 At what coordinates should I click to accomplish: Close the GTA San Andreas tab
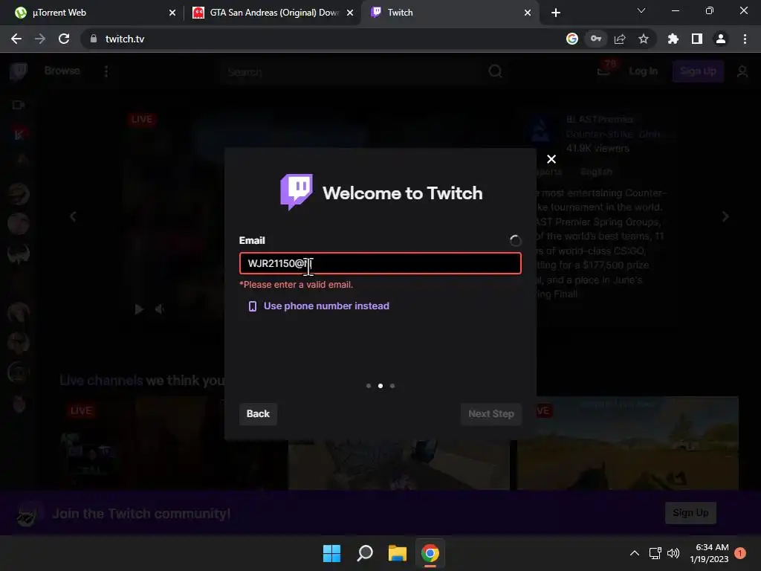(349, 13)
